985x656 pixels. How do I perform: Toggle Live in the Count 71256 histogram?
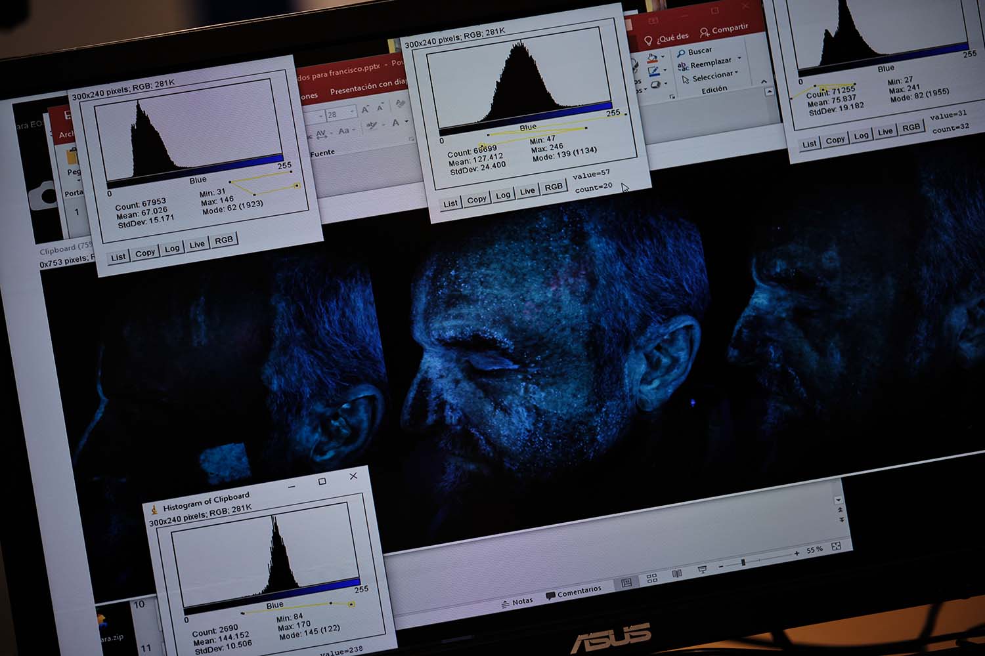point(885,132)
